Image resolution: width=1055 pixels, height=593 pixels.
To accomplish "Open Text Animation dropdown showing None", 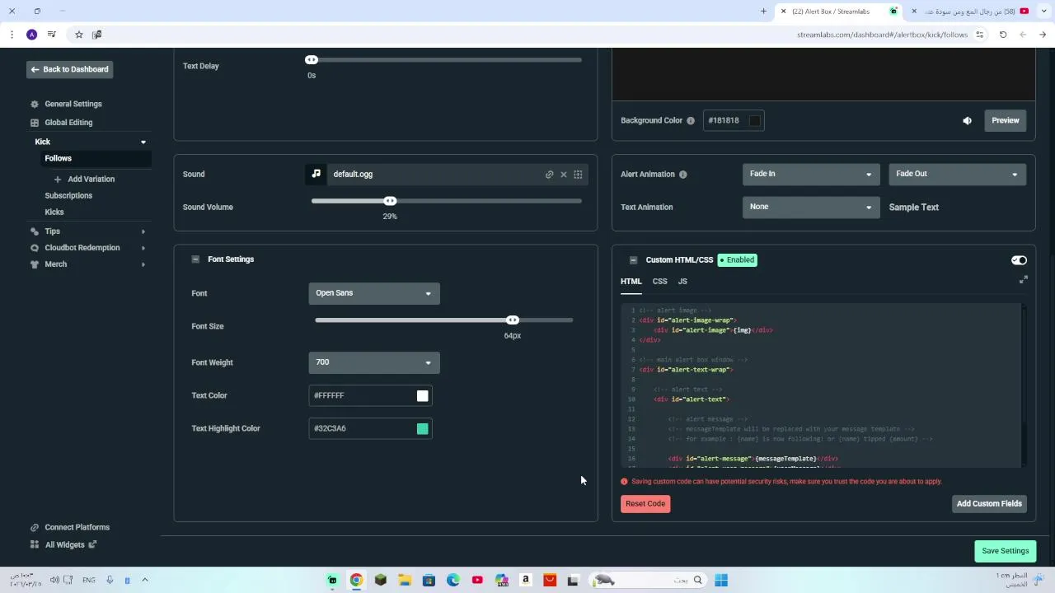I will [811, 207].
